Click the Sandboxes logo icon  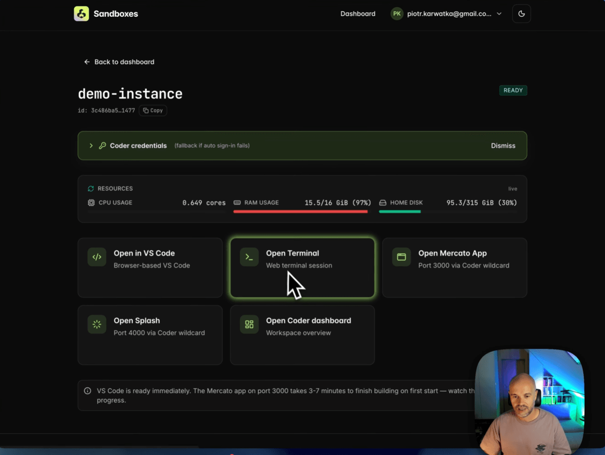coord(81,14)
